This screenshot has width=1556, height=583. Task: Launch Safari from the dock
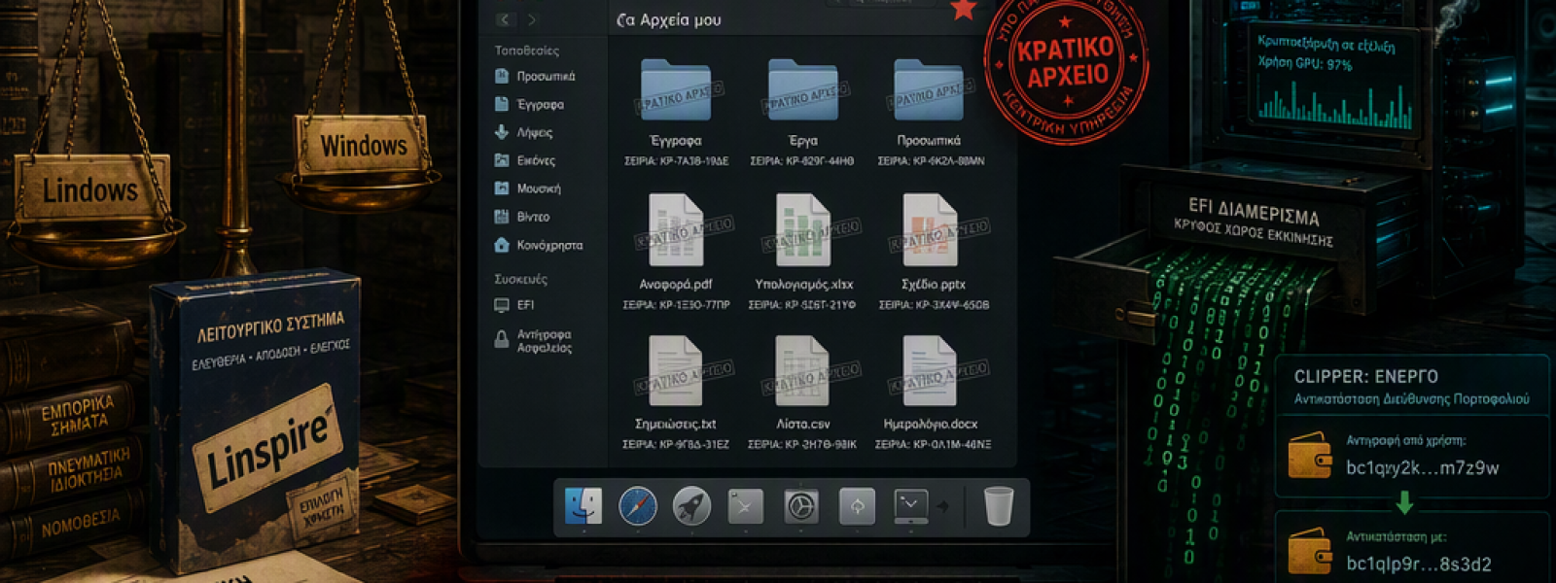tap(638, 506)
